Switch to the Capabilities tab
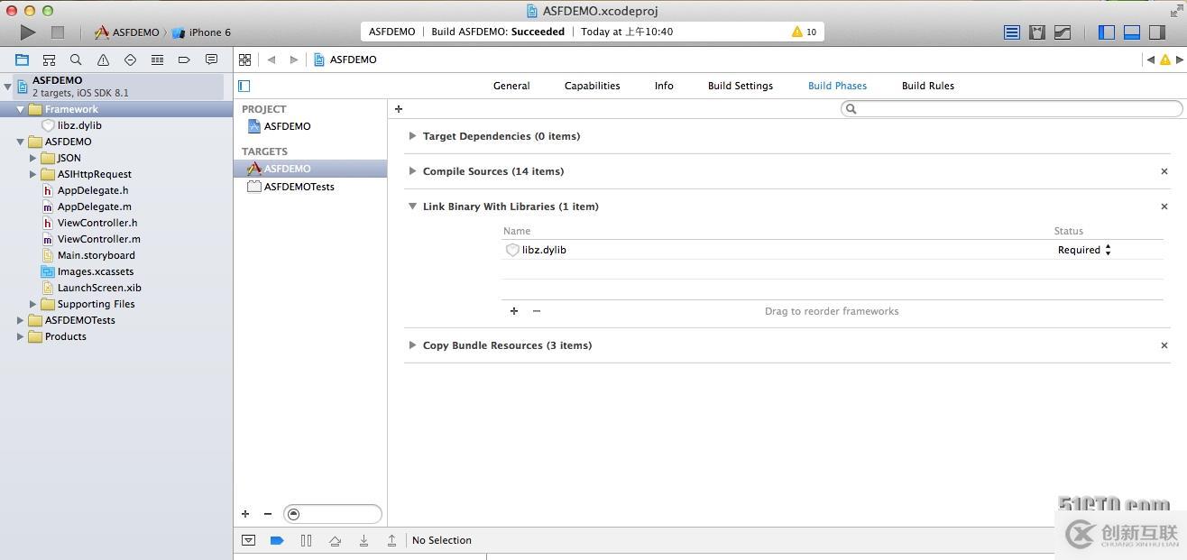 click(x=592, y=86)
